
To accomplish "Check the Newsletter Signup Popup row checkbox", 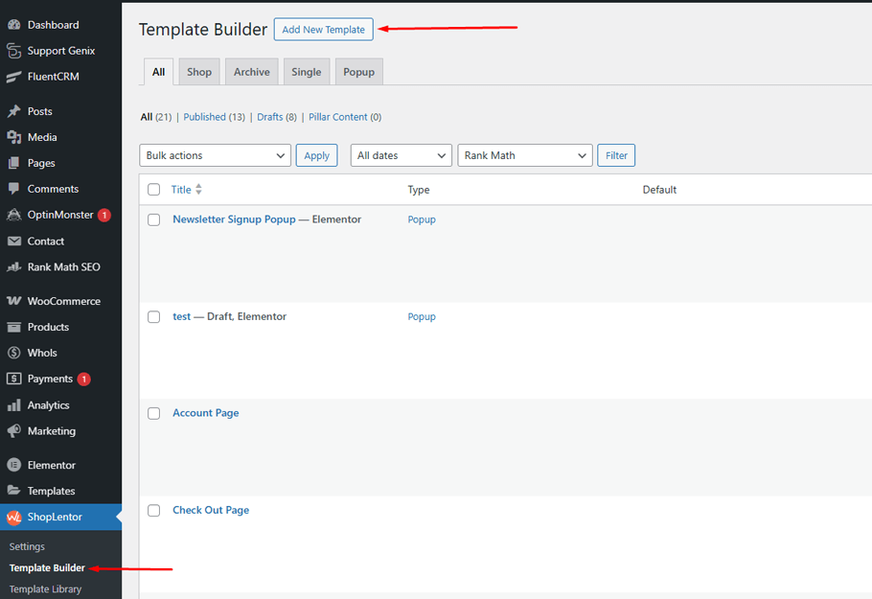I will 154,219.
